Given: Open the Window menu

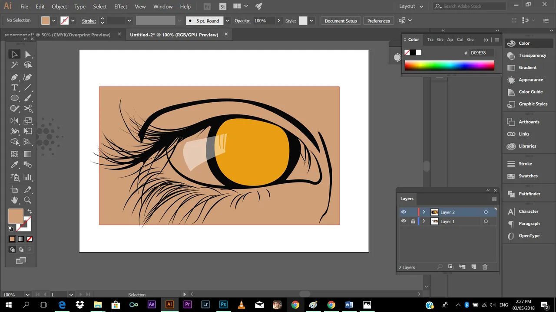Looking at the screenshot, I should pos(163,6).
